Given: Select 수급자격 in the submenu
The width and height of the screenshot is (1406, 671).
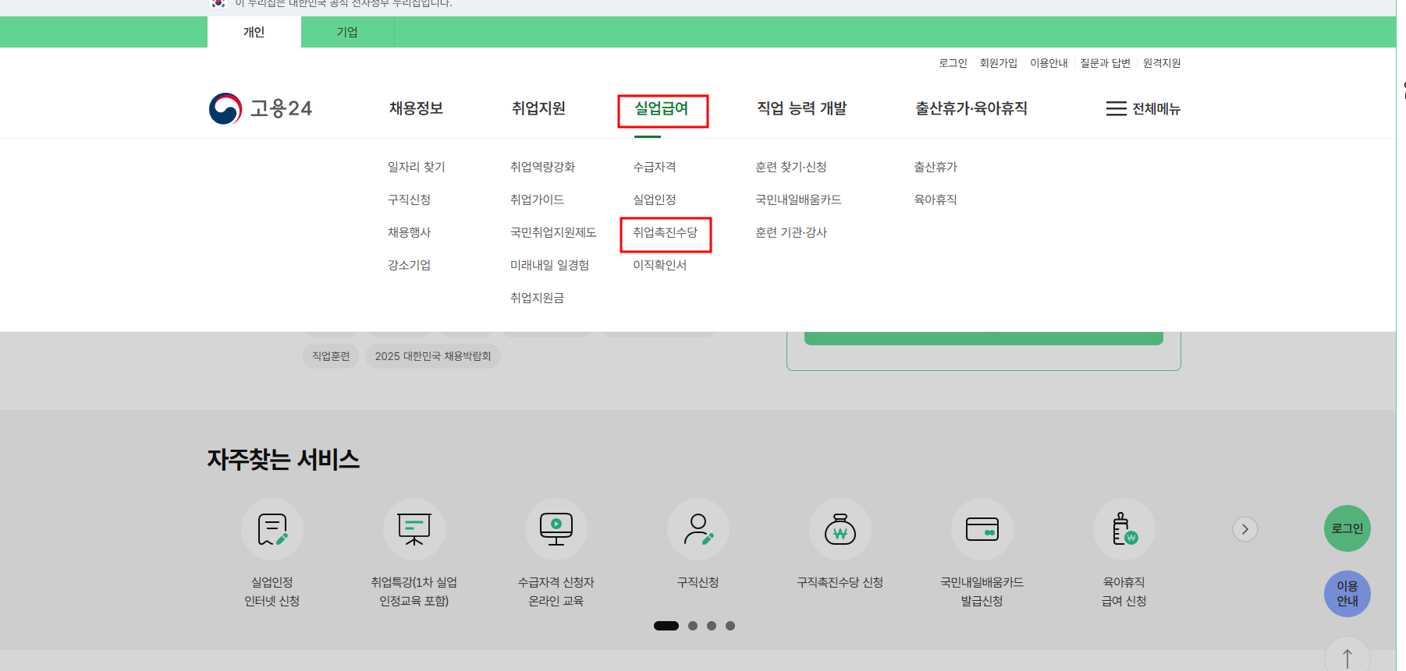Looking at the screenshot, I should pos(655,167).
